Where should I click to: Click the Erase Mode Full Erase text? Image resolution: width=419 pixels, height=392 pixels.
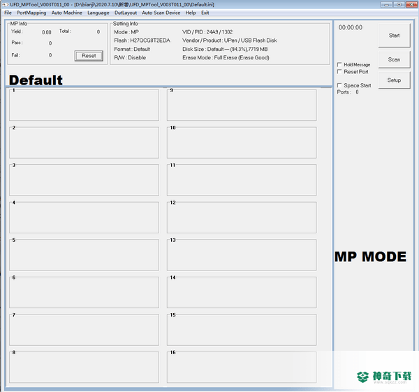pyautogui.click(x=226, y=57)
